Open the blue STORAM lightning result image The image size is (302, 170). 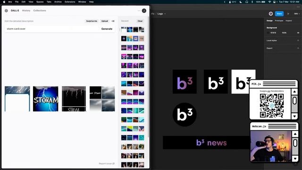click(x=45, y=99)
